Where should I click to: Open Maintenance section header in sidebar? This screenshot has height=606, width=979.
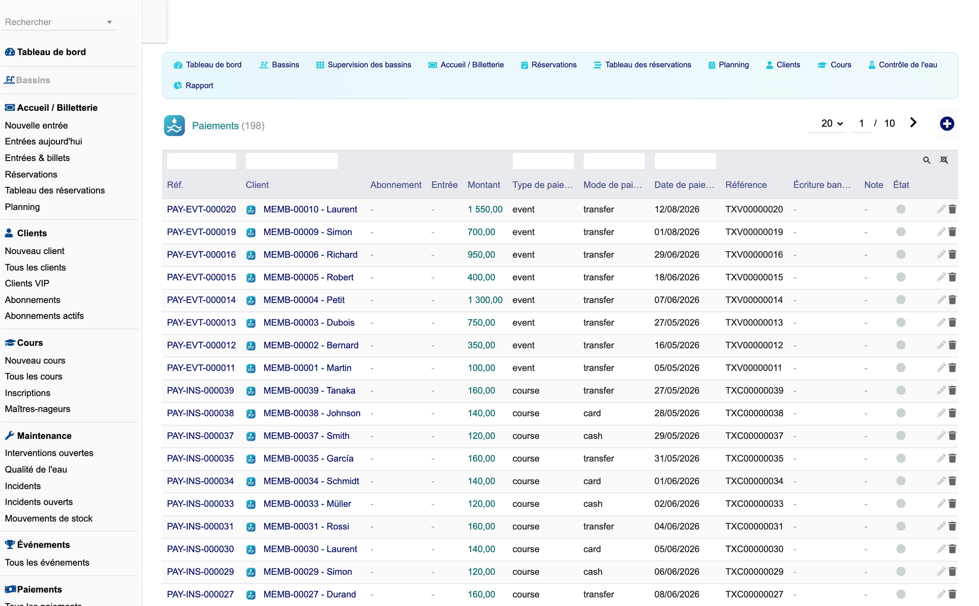pyautogui.click(x=38, y=436)
